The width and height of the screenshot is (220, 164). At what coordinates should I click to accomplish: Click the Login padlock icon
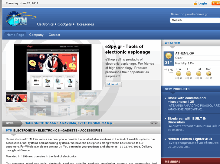195,3
